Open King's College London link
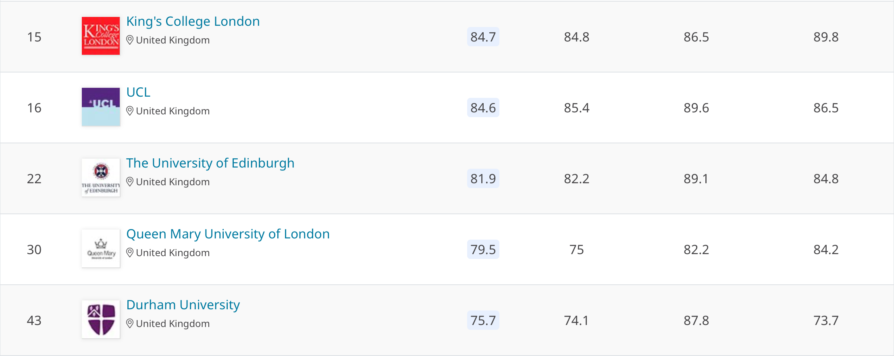The width and height of the screenshot is (894, 356). coord(193,21)
